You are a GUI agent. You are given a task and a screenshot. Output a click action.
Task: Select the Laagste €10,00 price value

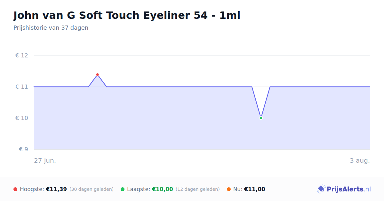pyautogui.click(x=163, y=189)
